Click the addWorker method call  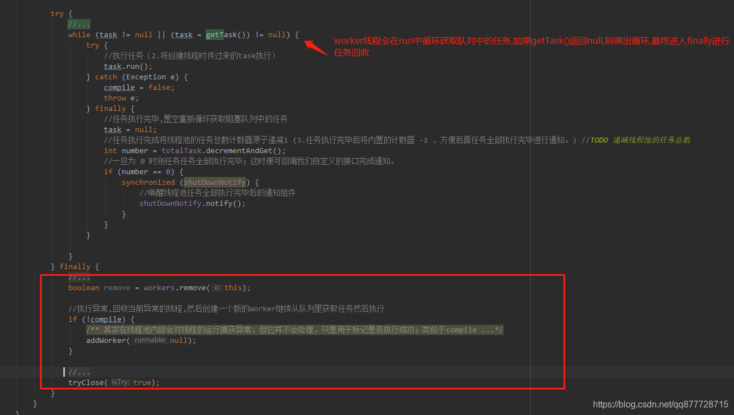click(106, 340)
